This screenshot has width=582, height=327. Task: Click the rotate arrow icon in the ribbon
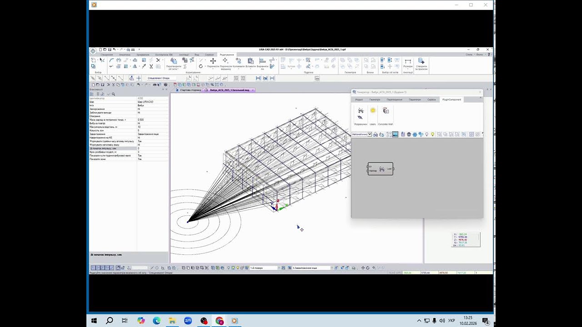(201, 66)
